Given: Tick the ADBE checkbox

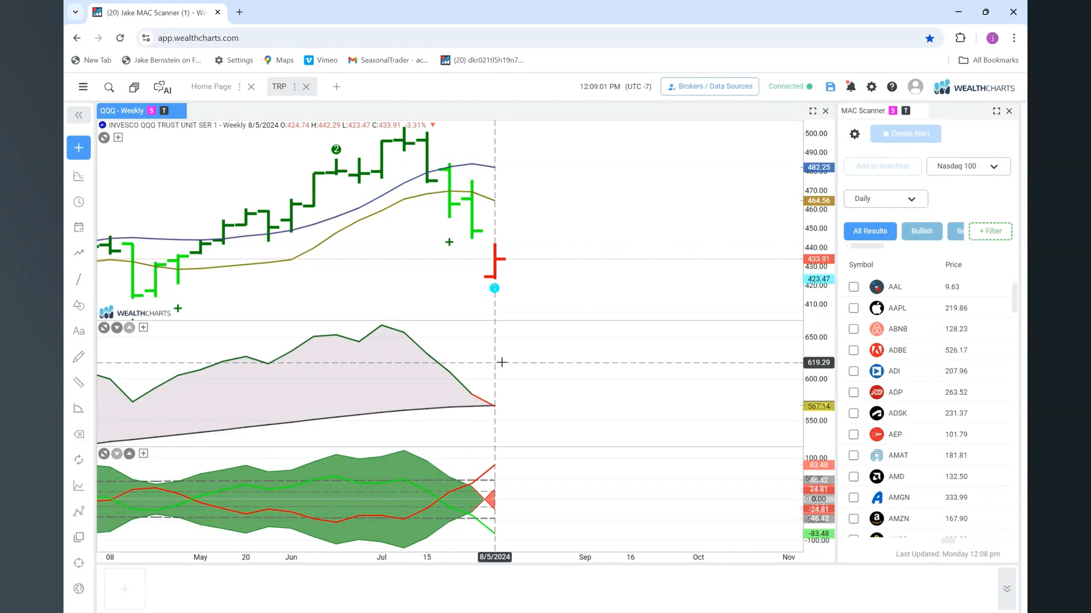Looking at the screenshot, I should pyautogui.click(x=853, y=350).
